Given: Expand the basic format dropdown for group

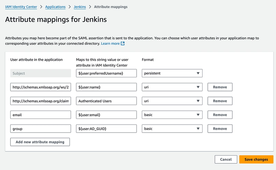Looking at the screenshot, I should 172,129.
